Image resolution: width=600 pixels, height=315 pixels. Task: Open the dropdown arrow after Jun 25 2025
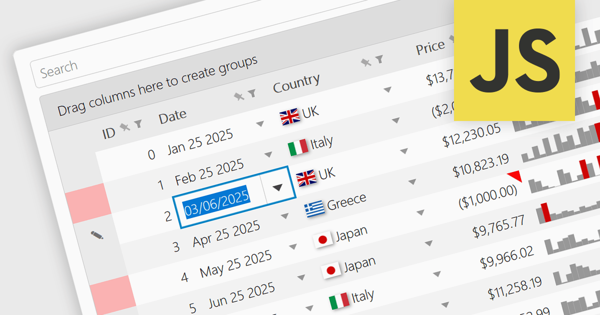301,277
